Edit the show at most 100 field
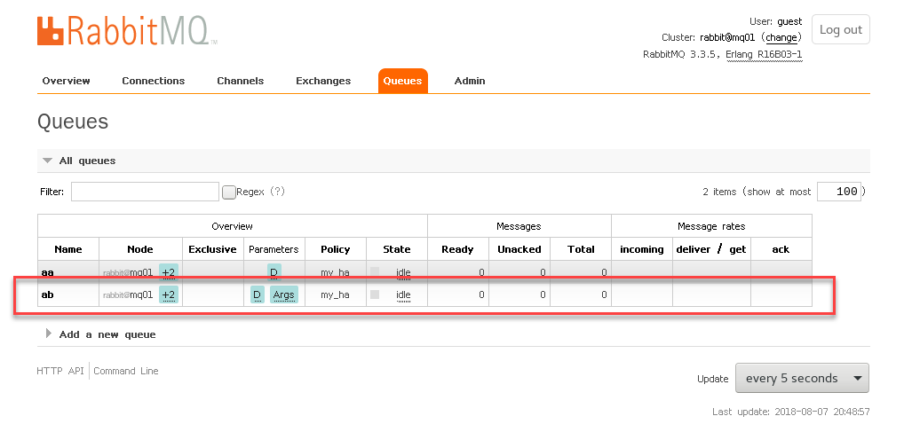904x424 pixels. coord(839,192)
